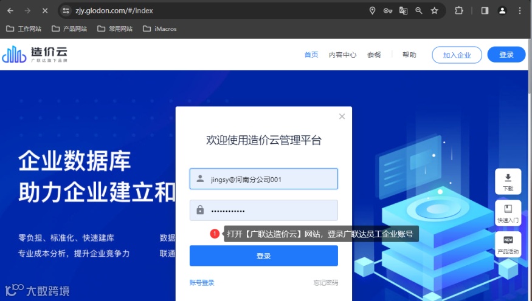The height and width of the screenshot is (301, 532).
Task: Open site information icon in address bar
Action: pyautogui.click(x=66, y=11)
